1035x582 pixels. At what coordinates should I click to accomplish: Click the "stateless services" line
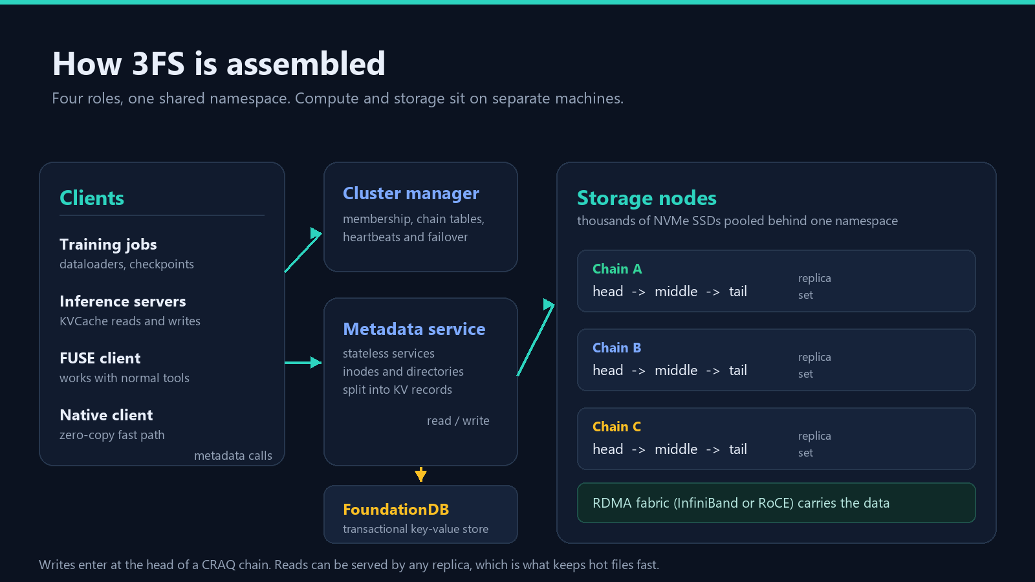[389, 354]
